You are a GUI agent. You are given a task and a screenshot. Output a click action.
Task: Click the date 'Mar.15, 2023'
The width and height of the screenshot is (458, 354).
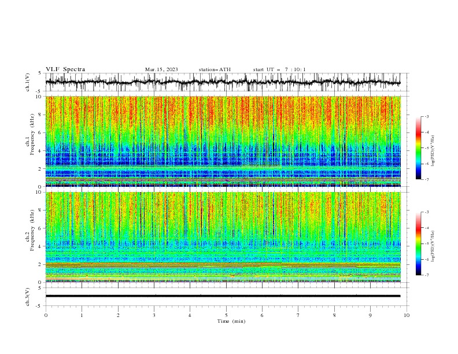(161, 69)
